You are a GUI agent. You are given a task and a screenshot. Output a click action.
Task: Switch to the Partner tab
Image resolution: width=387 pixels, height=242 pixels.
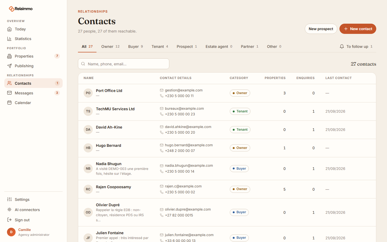[x=249, y=47]
